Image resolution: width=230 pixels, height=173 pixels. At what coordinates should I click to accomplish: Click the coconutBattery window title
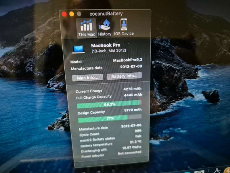pyautogui.click(x=106, y=14)
